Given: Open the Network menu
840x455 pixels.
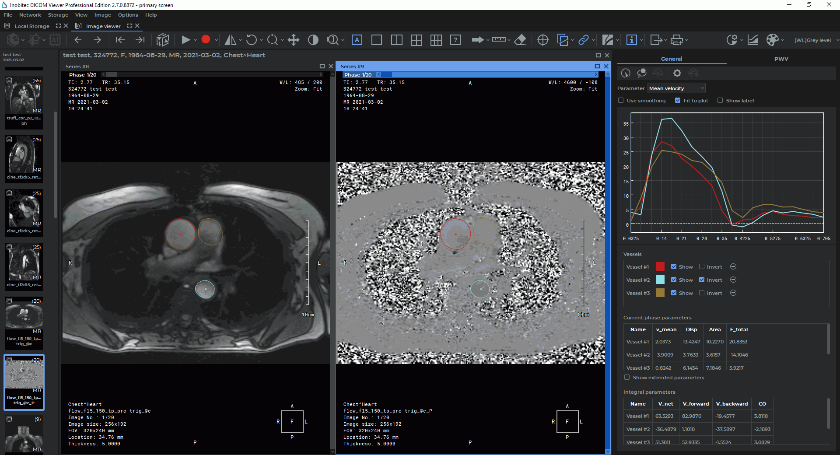Looking at the screenshot, I should coord(30,15).
